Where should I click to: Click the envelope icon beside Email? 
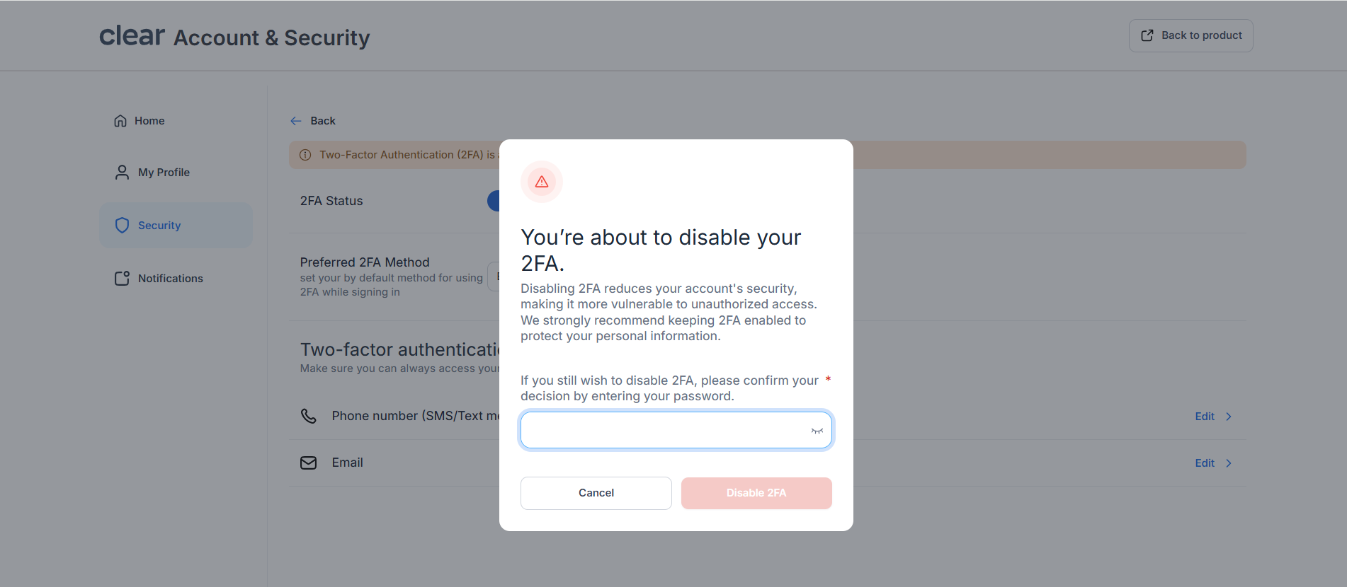click(309, 463)
